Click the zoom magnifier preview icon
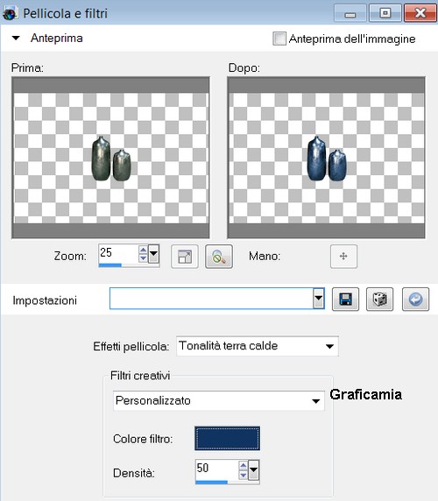 pos(219,257)
